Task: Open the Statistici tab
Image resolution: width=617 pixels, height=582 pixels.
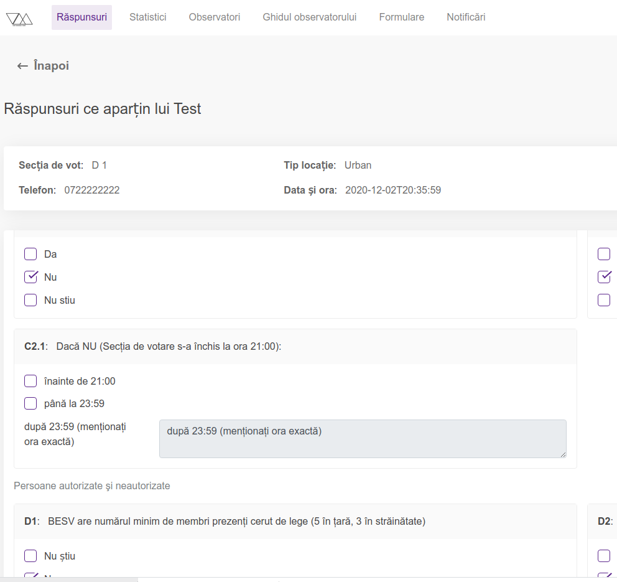Action: (147, 17)
